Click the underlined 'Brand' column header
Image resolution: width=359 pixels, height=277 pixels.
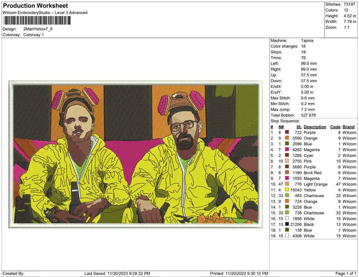pyautogui.click(x=348, y=127)
